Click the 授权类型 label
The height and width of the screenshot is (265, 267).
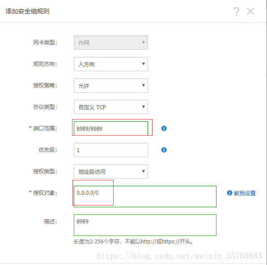pyautogui.click(x=45, y=171)
